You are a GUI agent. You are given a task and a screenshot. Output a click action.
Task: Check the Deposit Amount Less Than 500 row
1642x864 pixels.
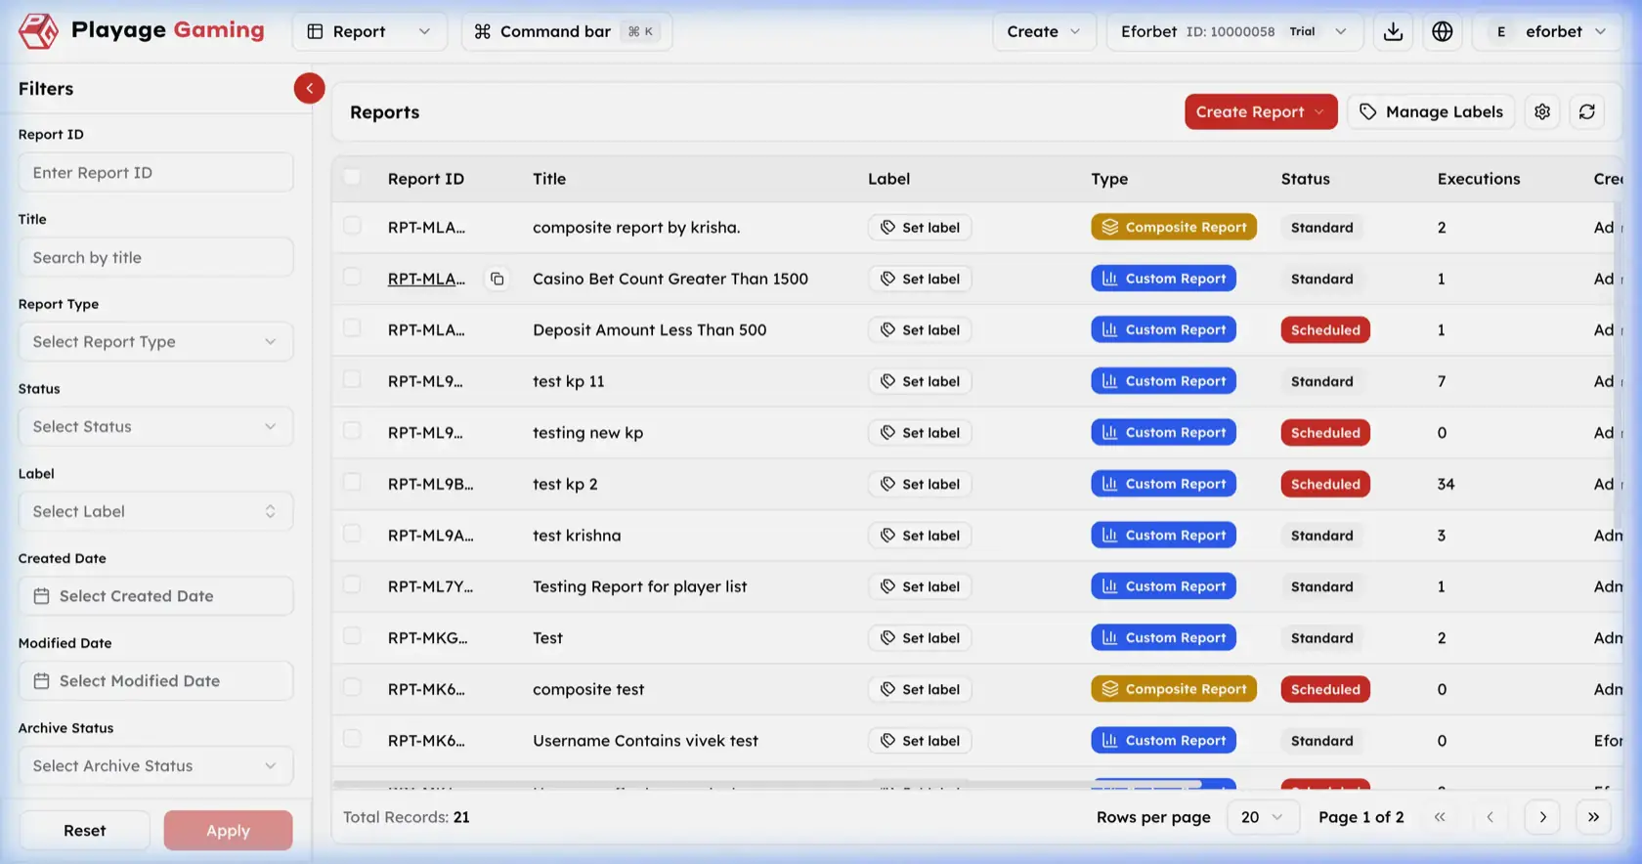[x=352, y=328]
